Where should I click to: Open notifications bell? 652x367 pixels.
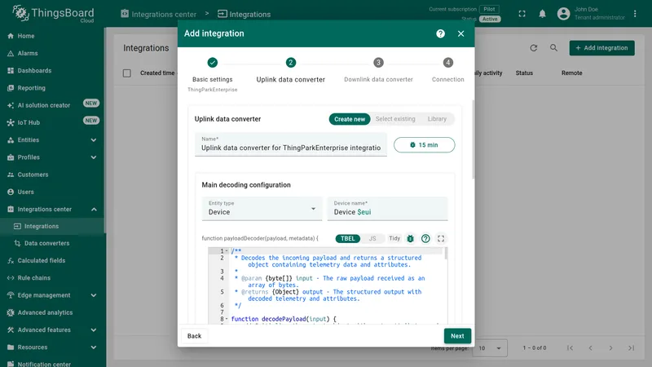tap(542, 14)
